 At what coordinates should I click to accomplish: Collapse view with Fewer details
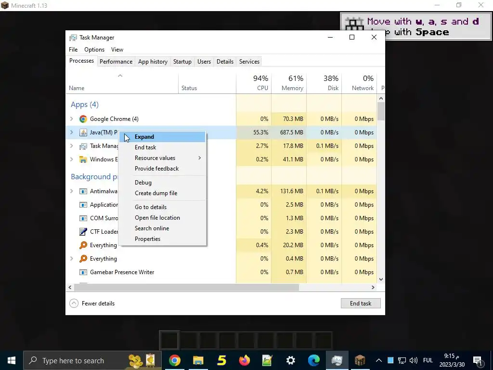92,304
